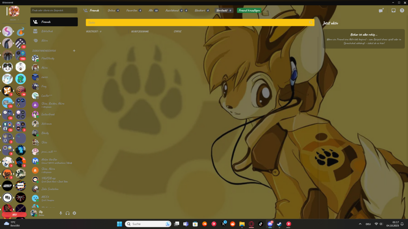Open TikTok from the taskbar
The height and width of the screenshot is (229, 408).
261,224
